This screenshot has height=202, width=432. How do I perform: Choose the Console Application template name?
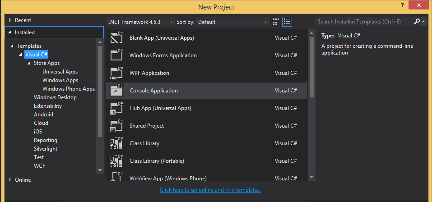point(154,91)
